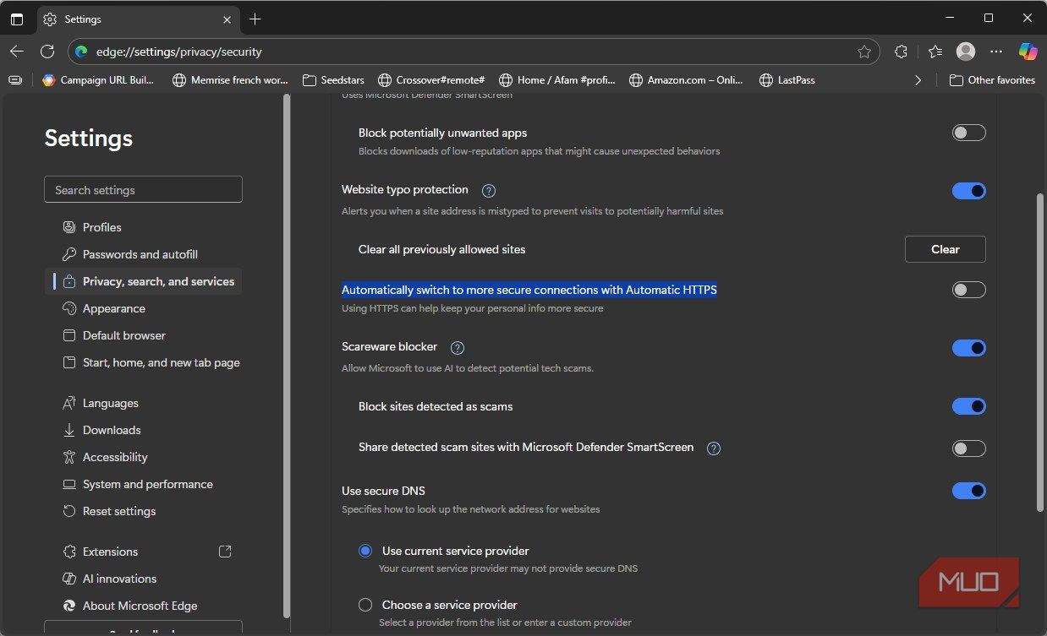Toggle Use secure DNS switch
The width and height of the screenshot is (1047, 636).
pyautogui.click(x=969, y=491)
